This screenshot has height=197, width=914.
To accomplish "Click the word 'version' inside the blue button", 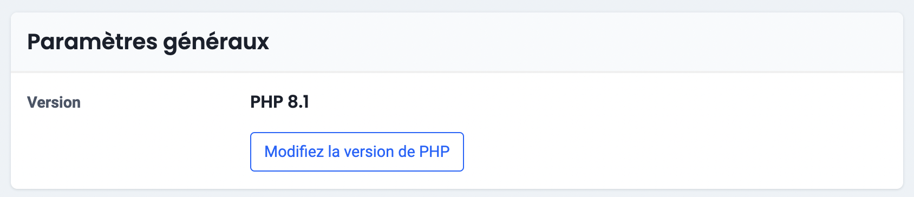I will click(x=370, y=152).
